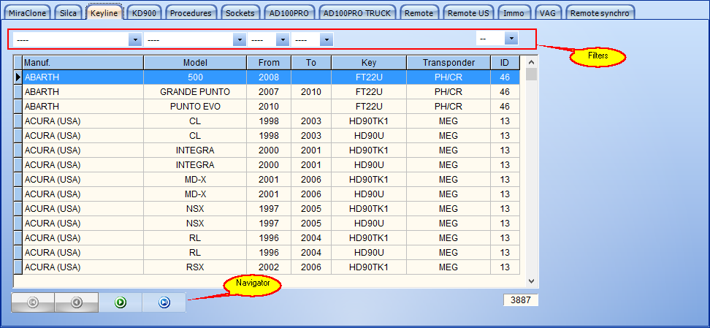
Task: Click the RSX model cell
Action: pyautogui.click(x=195, y=267)
